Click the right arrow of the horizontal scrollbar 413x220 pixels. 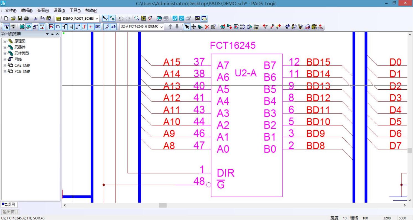(x=405, y=205)
